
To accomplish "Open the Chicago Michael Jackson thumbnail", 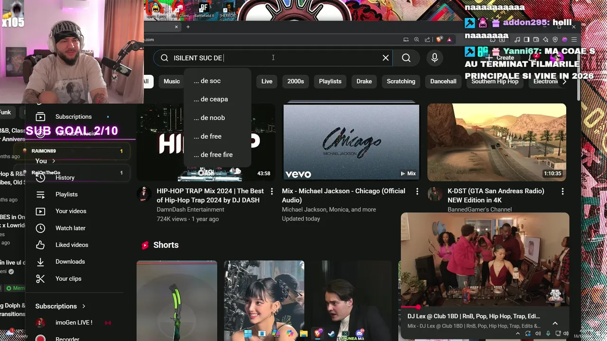I will (351, 142).
